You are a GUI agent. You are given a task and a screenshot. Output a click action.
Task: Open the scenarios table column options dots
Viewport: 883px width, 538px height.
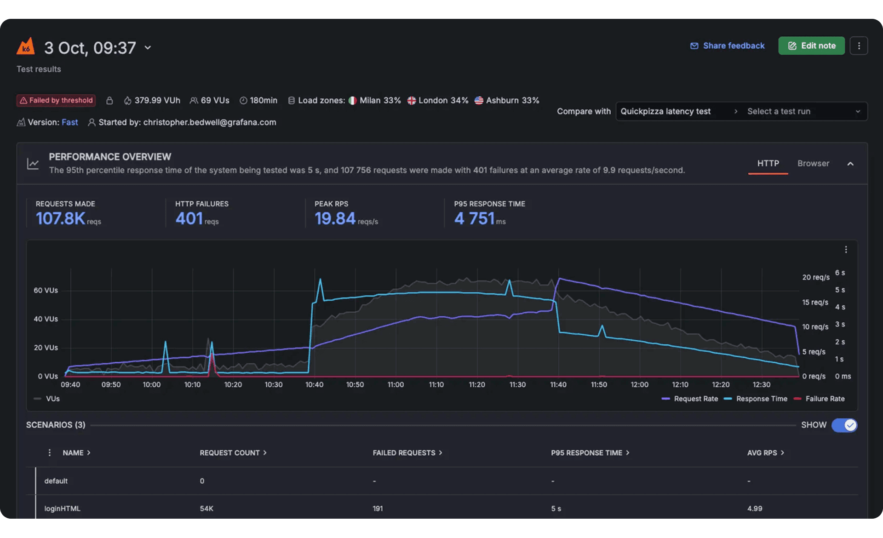50,453
